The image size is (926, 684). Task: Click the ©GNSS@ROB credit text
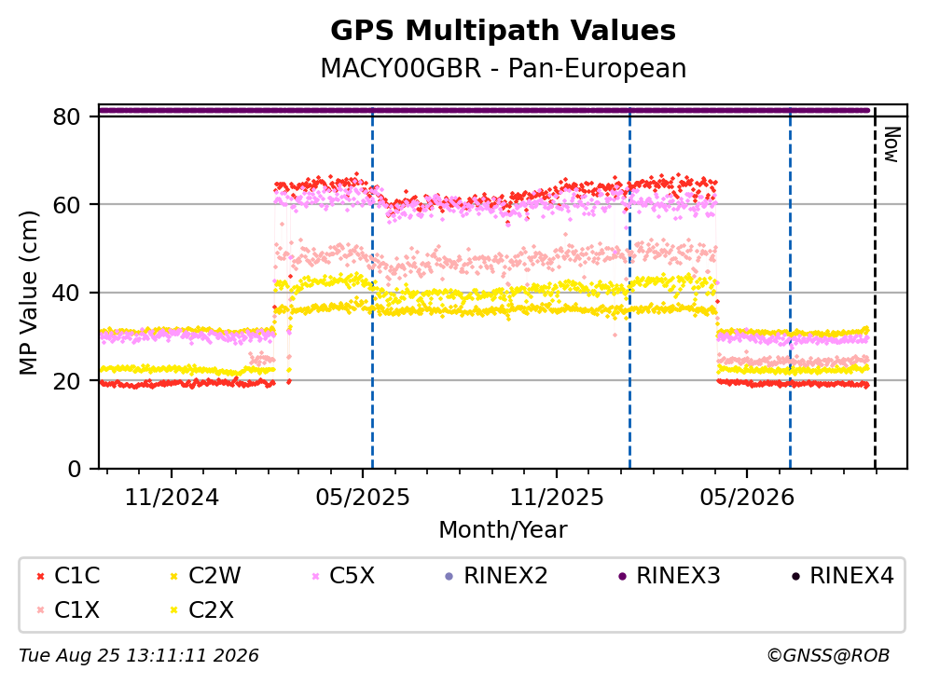pyautogui.click(x=828, y=656)
